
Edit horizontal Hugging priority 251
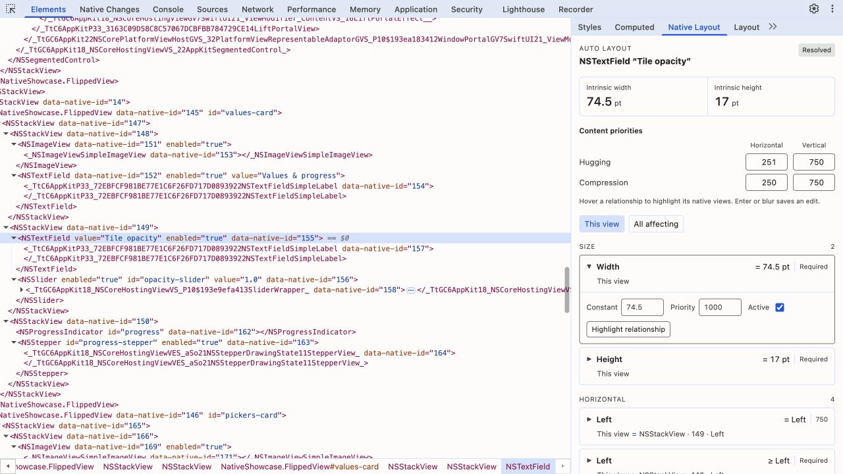[767, 162]
